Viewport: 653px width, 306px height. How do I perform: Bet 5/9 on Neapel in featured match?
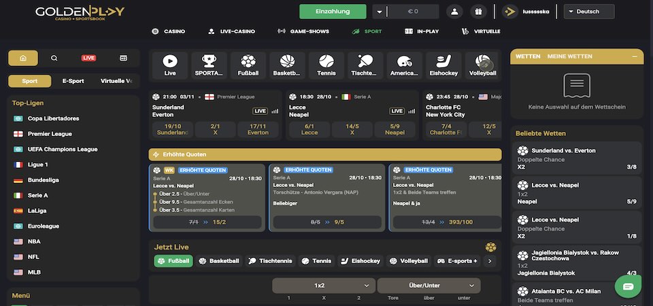(x=395, y=129)
